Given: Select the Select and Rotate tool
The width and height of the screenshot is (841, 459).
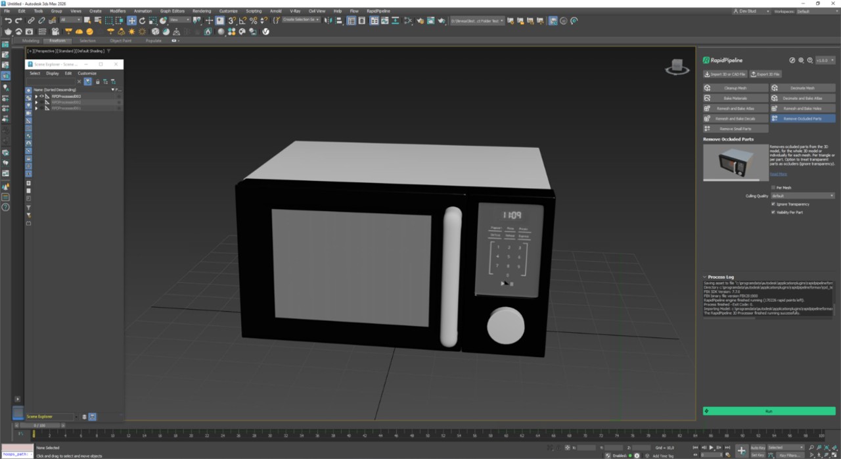Looking at the screenshot, I should pos(142,20).
